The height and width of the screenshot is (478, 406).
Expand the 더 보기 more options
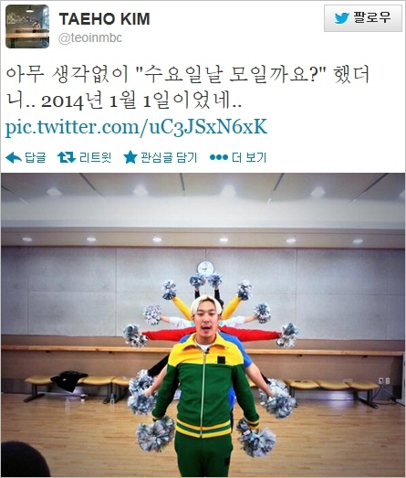pyautogui.click(x=249, y=157)
